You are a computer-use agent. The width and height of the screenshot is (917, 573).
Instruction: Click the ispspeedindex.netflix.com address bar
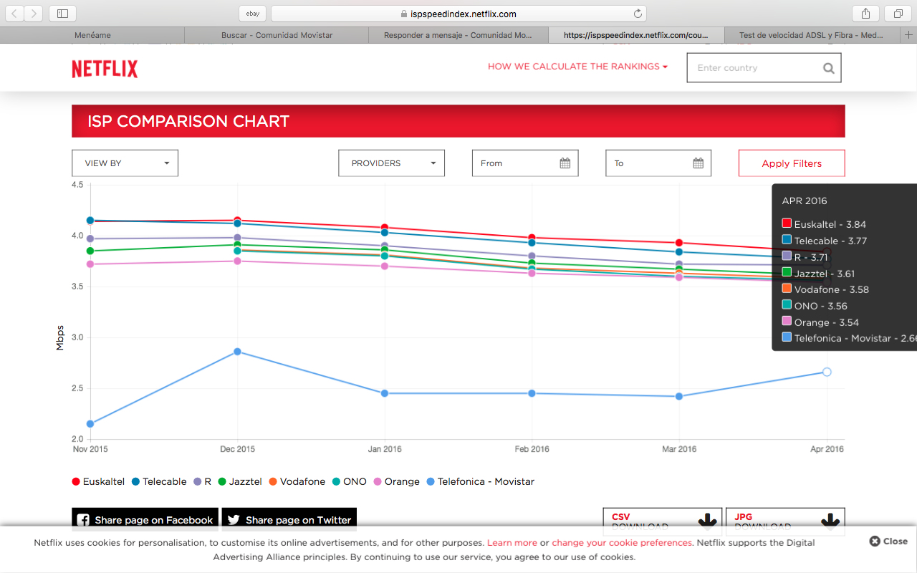(458, 14)
